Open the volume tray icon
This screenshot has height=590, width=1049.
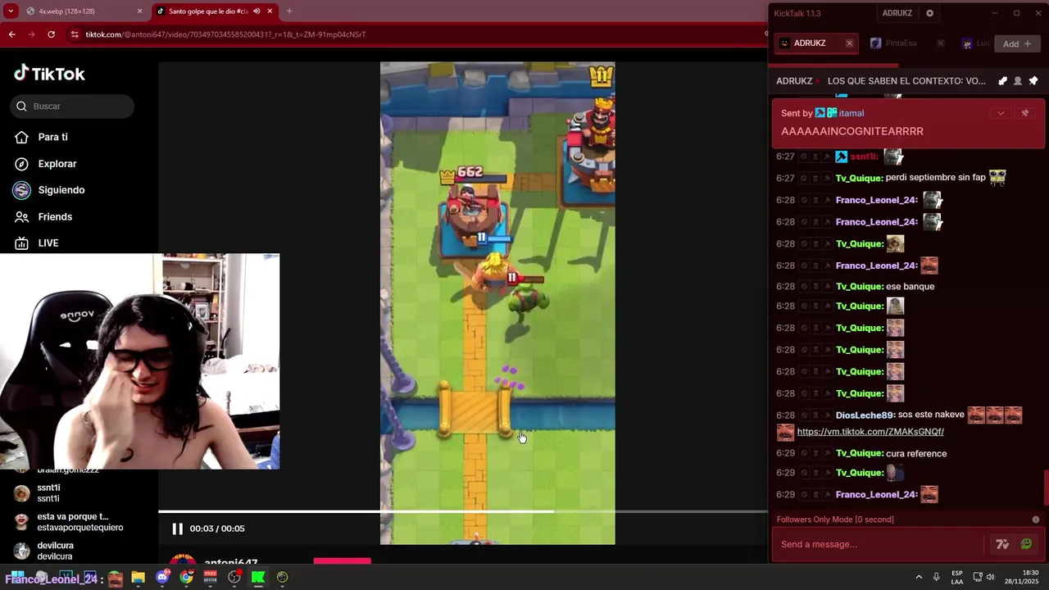(x=991, y=578)
